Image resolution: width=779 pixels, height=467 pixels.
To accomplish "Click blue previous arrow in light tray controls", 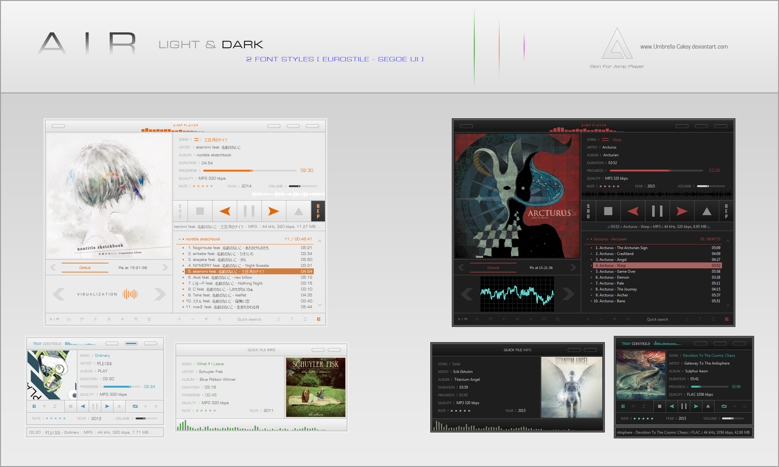I will point(83,406).
